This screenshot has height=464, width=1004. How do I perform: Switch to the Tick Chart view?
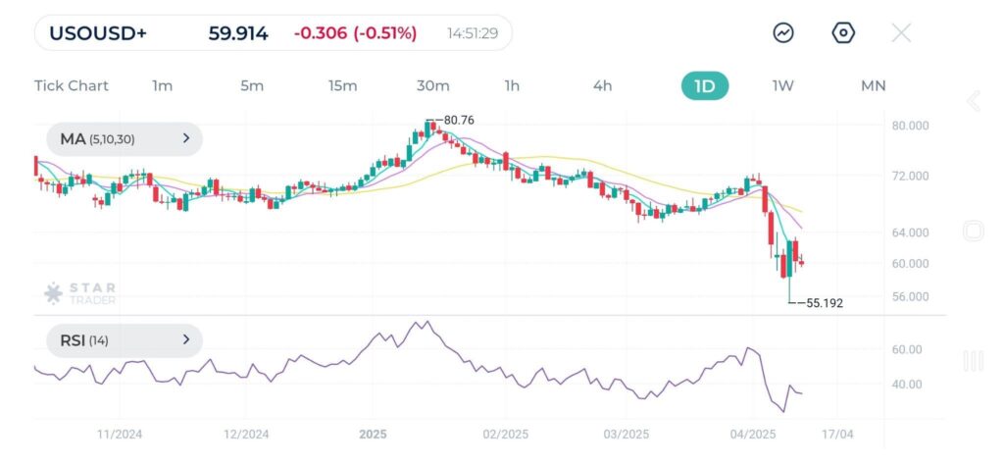pyautogui.click(x=72, y=85)
